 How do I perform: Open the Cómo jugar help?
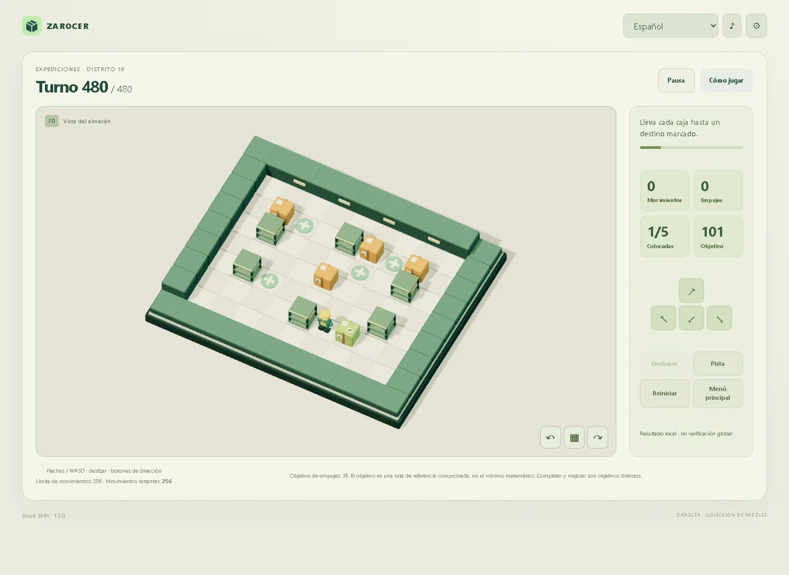[x=726, y=80]
